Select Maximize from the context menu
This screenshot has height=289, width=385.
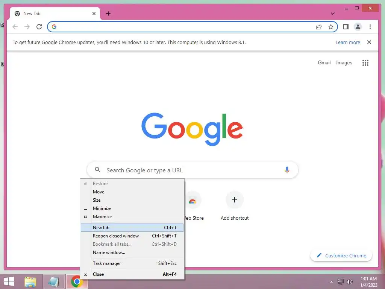point(132,217)
